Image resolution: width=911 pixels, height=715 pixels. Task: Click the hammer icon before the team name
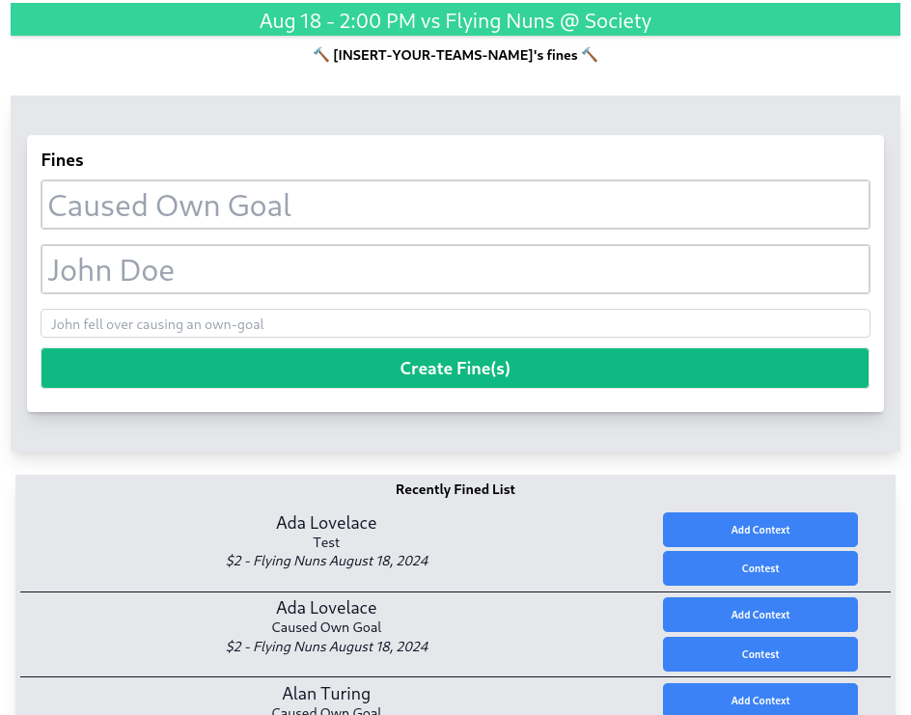pyautogui.click(x=321, y=55)
